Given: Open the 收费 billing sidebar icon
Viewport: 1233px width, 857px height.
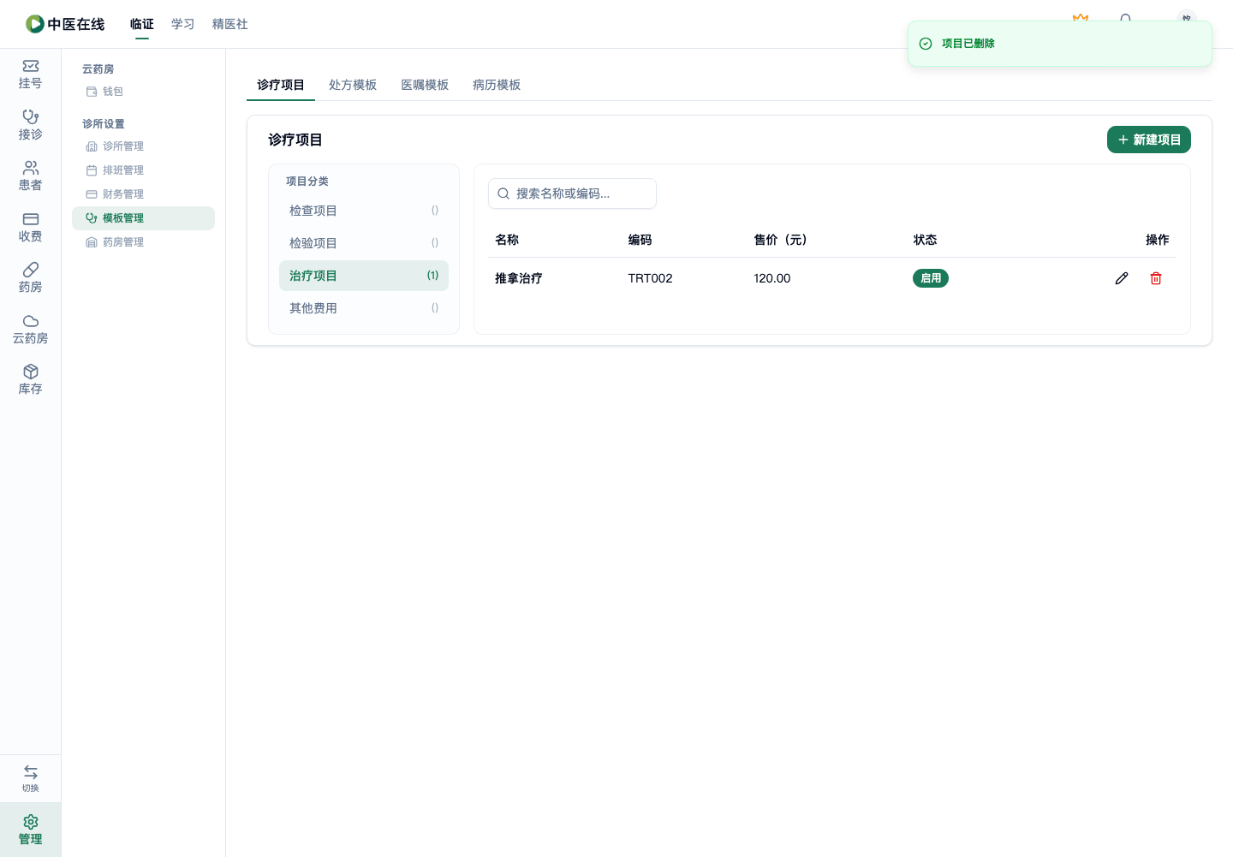Looking at the screenshot, I should pyautogui.click(x=30, y=228).
